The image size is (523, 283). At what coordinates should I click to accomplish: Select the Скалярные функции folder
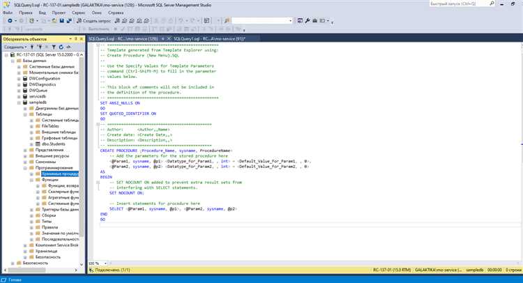pos(63,192)
